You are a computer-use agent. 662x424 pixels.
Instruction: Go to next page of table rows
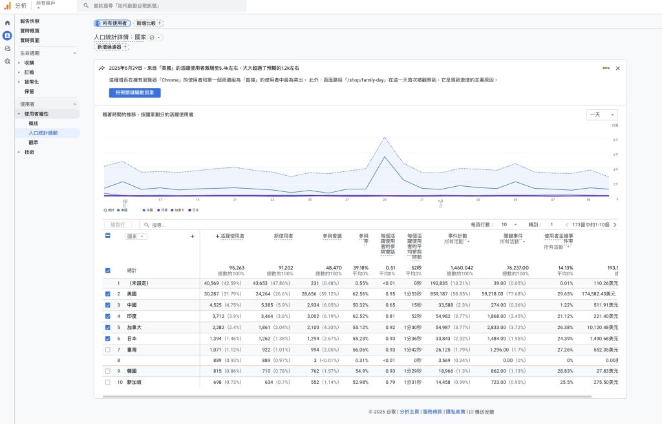(615, 225)
